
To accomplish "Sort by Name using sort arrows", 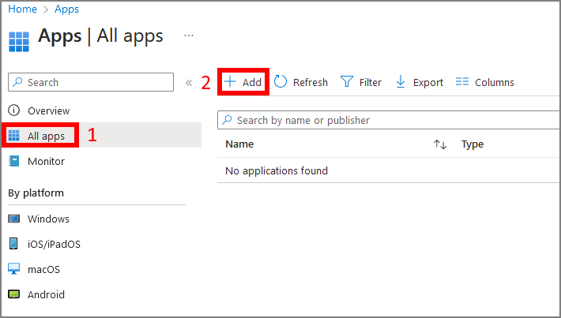I will tap(440, 144).
